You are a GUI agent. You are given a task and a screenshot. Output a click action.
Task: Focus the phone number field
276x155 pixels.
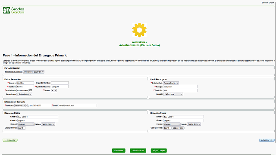(x=39, y=105)
